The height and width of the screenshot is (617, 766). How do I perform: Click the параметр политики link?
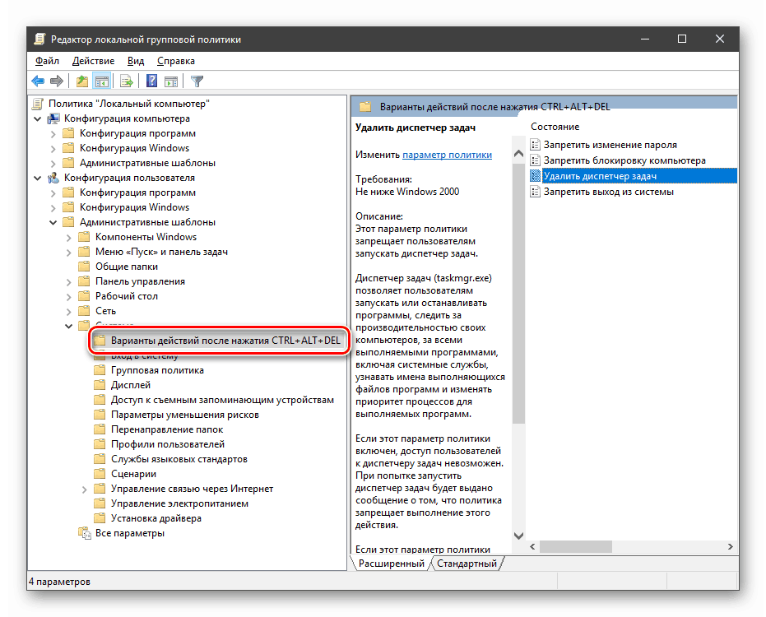pos(447,155)
